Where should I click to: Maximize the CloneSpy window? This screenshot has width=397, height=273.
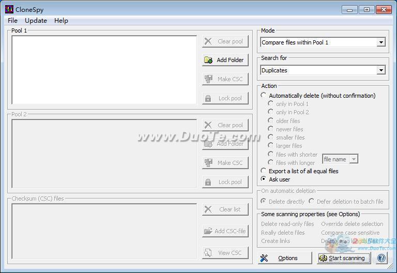tap(367, 10)
